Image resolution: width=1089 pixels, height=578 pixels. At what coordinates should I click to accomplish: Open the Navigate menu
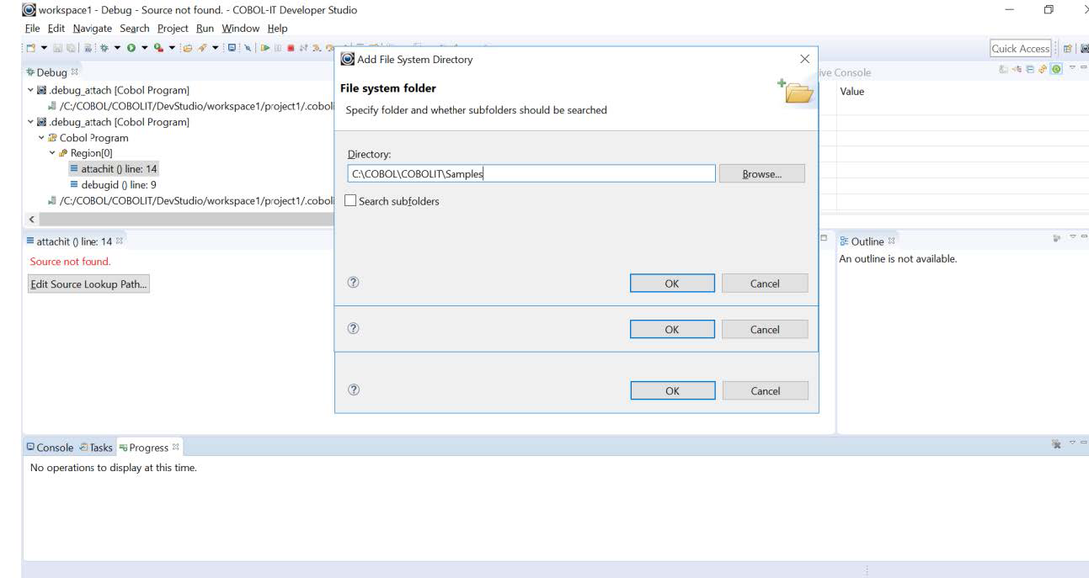point(92,28)
